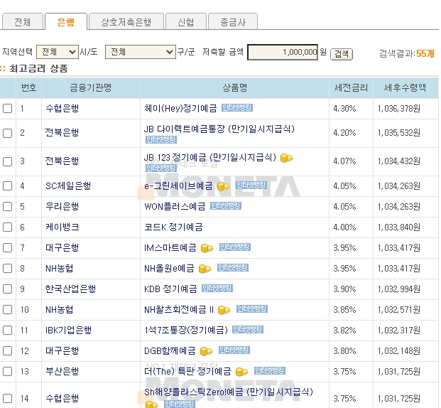Select the checkbox for 한국산업은행 row

8,289
